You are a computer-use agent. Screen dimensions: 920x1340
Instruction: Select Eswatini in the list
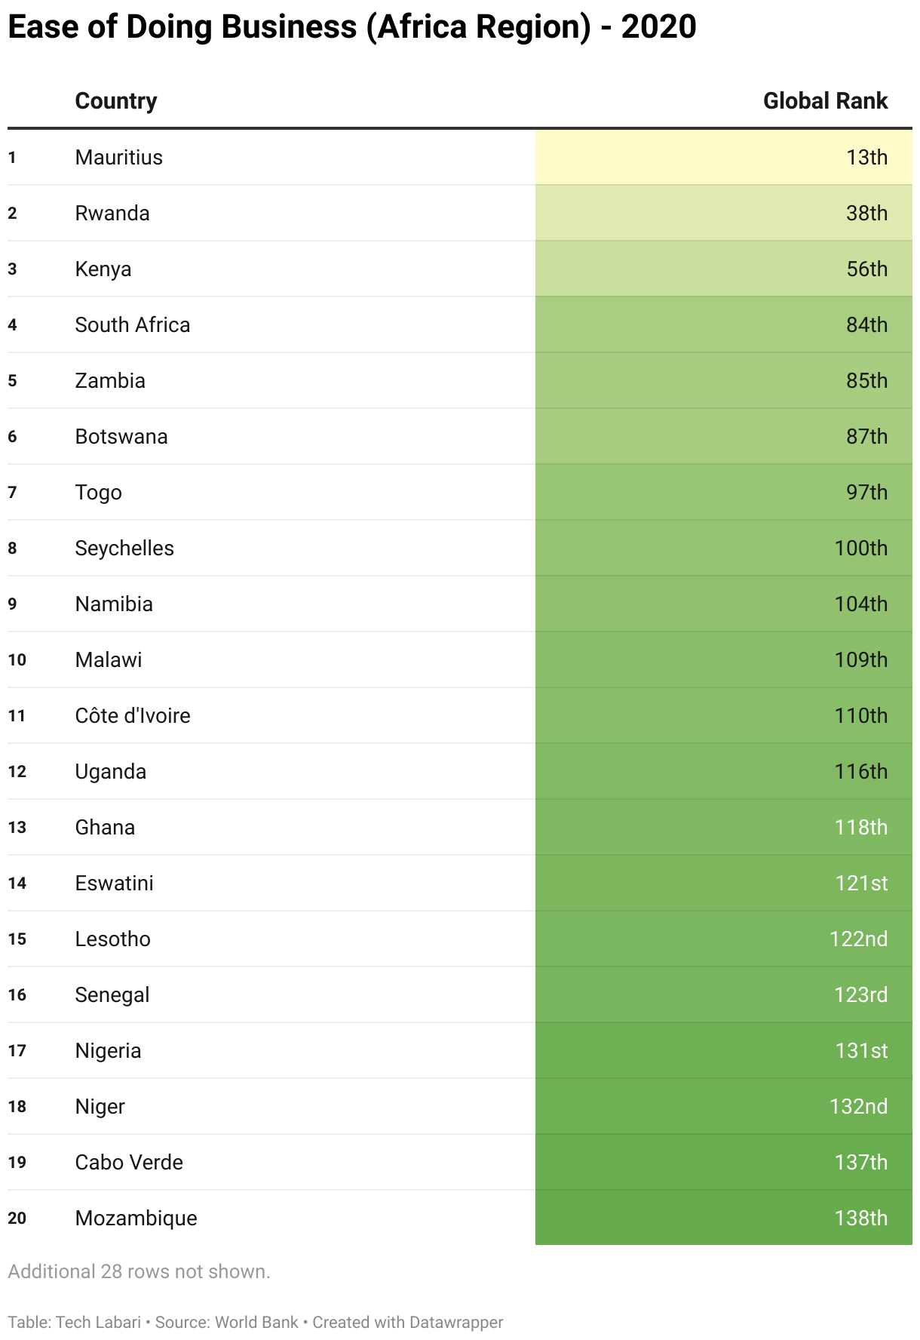click(115, 884)
